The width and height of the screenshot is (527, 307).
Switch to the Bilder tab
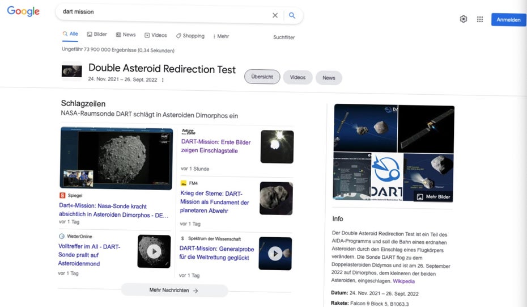pyautogui.click(x=97, y=35)
